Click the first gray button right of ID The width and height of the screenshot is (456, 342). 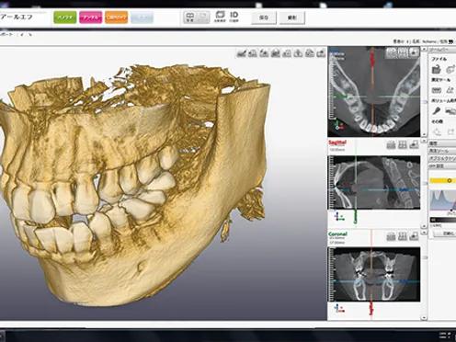coord(264,17)
